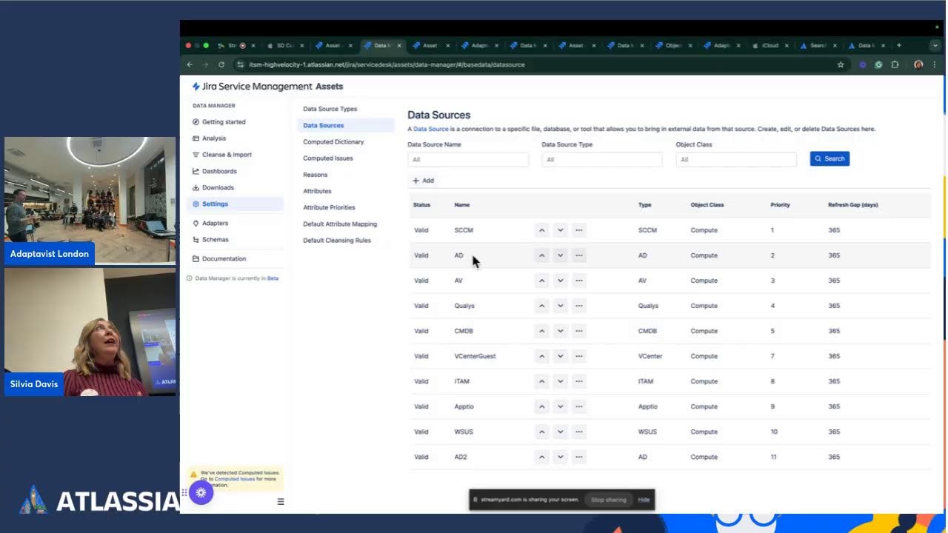Open more options for AD row

pyautogui.click(x=578, y=255)
